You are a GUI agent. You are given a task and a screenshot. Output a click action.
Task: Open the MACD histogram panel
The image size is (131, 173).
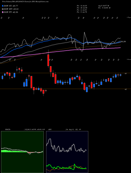22,152
